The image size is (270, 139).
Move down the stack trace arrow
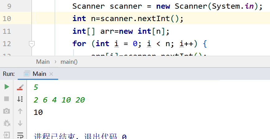click(20, 123)
